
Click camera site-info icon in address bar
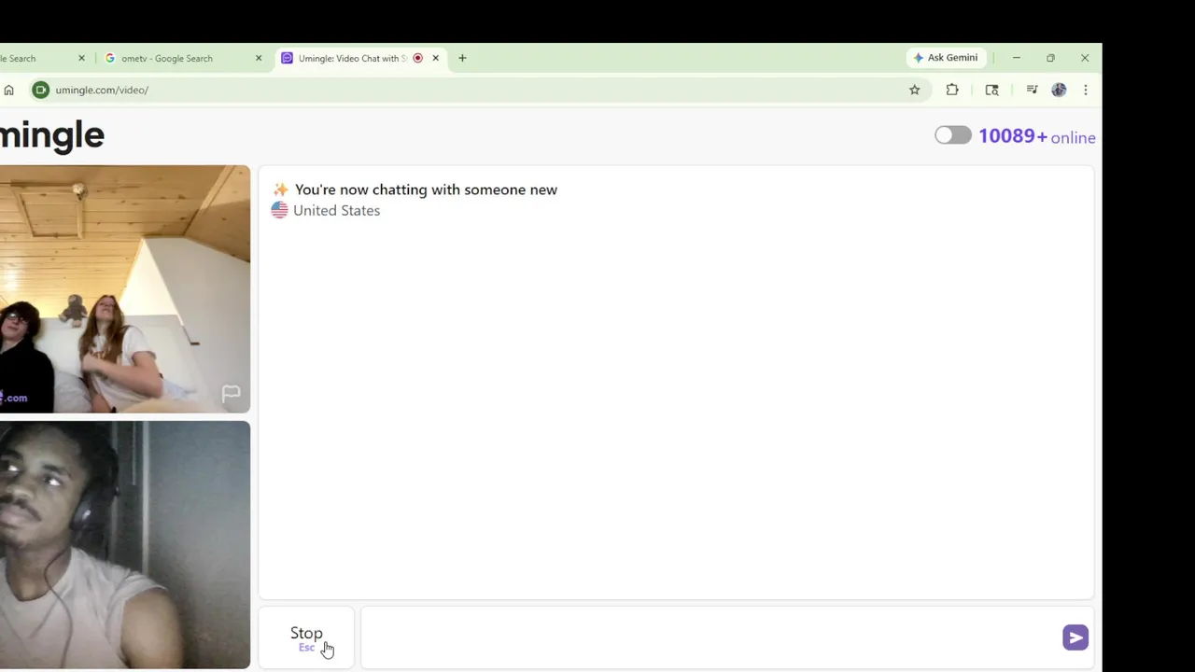point(40,90)
